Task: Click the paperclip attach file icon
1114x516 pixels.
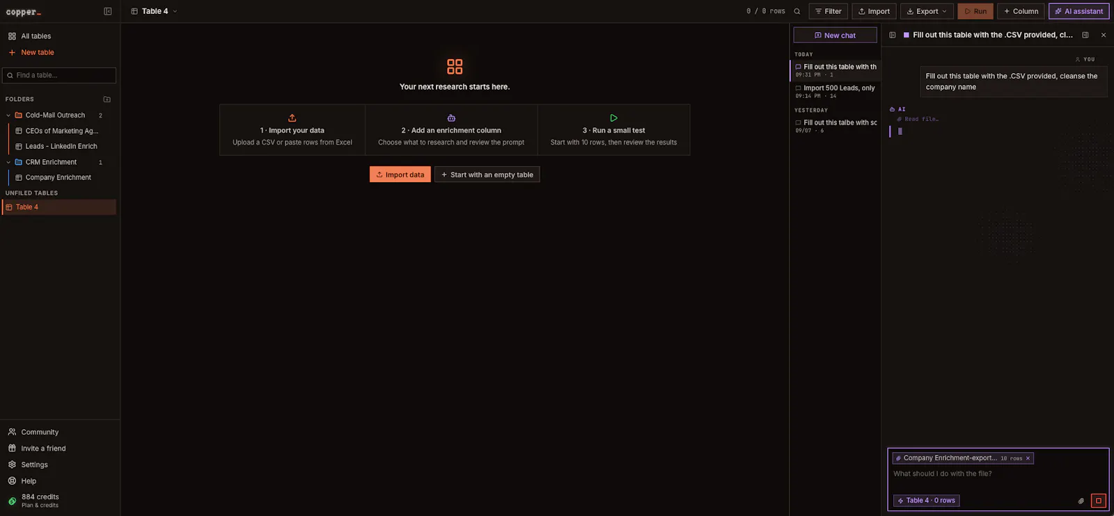Action: coord(1081,501)
